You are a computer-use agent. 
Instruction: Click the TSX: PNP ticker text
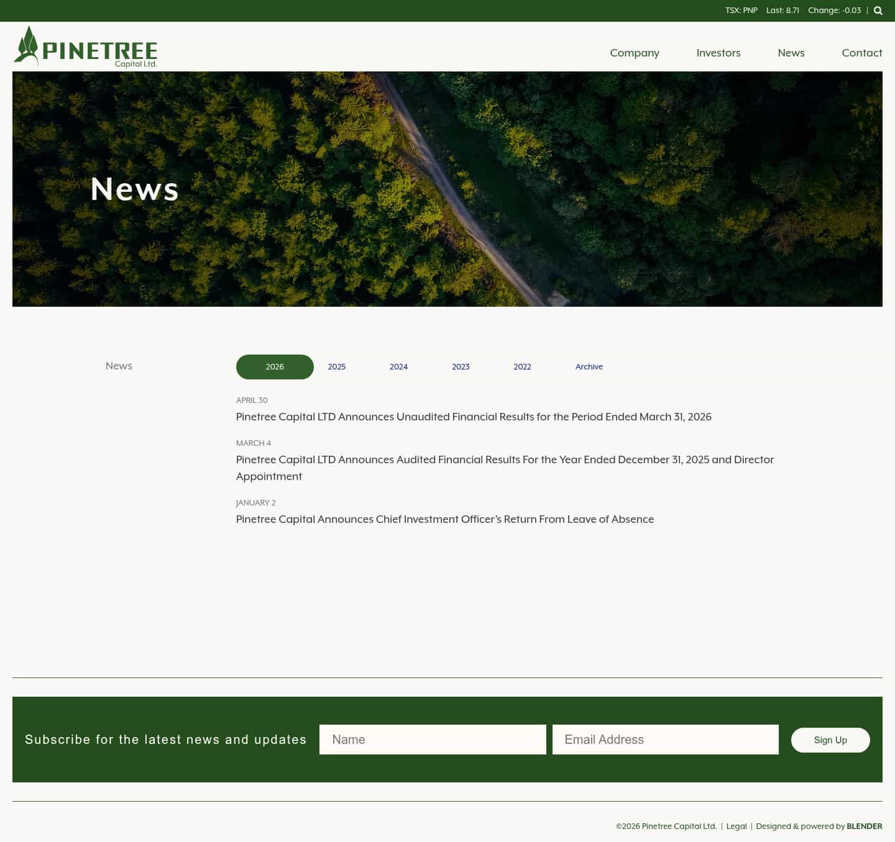tap(741, 11)
